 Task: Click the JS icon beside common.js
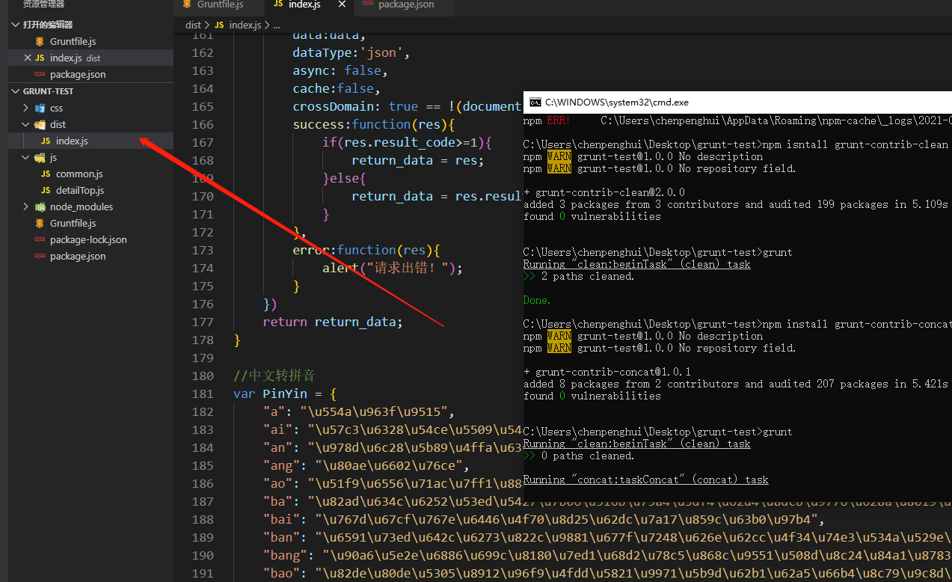(x=46, y=174)
